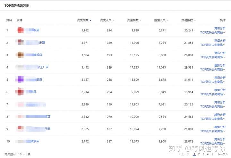Select the 337 流失人气 value

tap(109, 141)
